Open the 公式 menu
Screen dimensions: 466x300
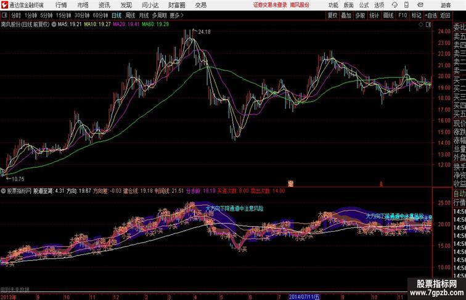(x=364, y=5)
